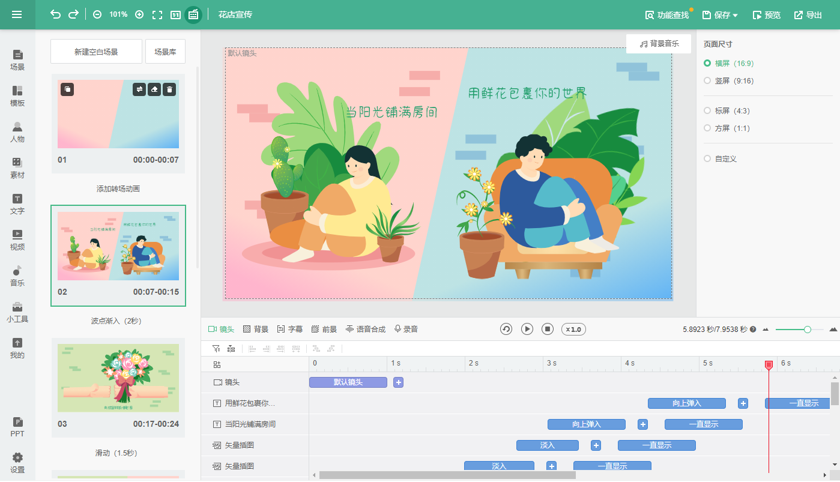Undo the last action
This screenshot has height=482, width=840.
pos(55,14)
